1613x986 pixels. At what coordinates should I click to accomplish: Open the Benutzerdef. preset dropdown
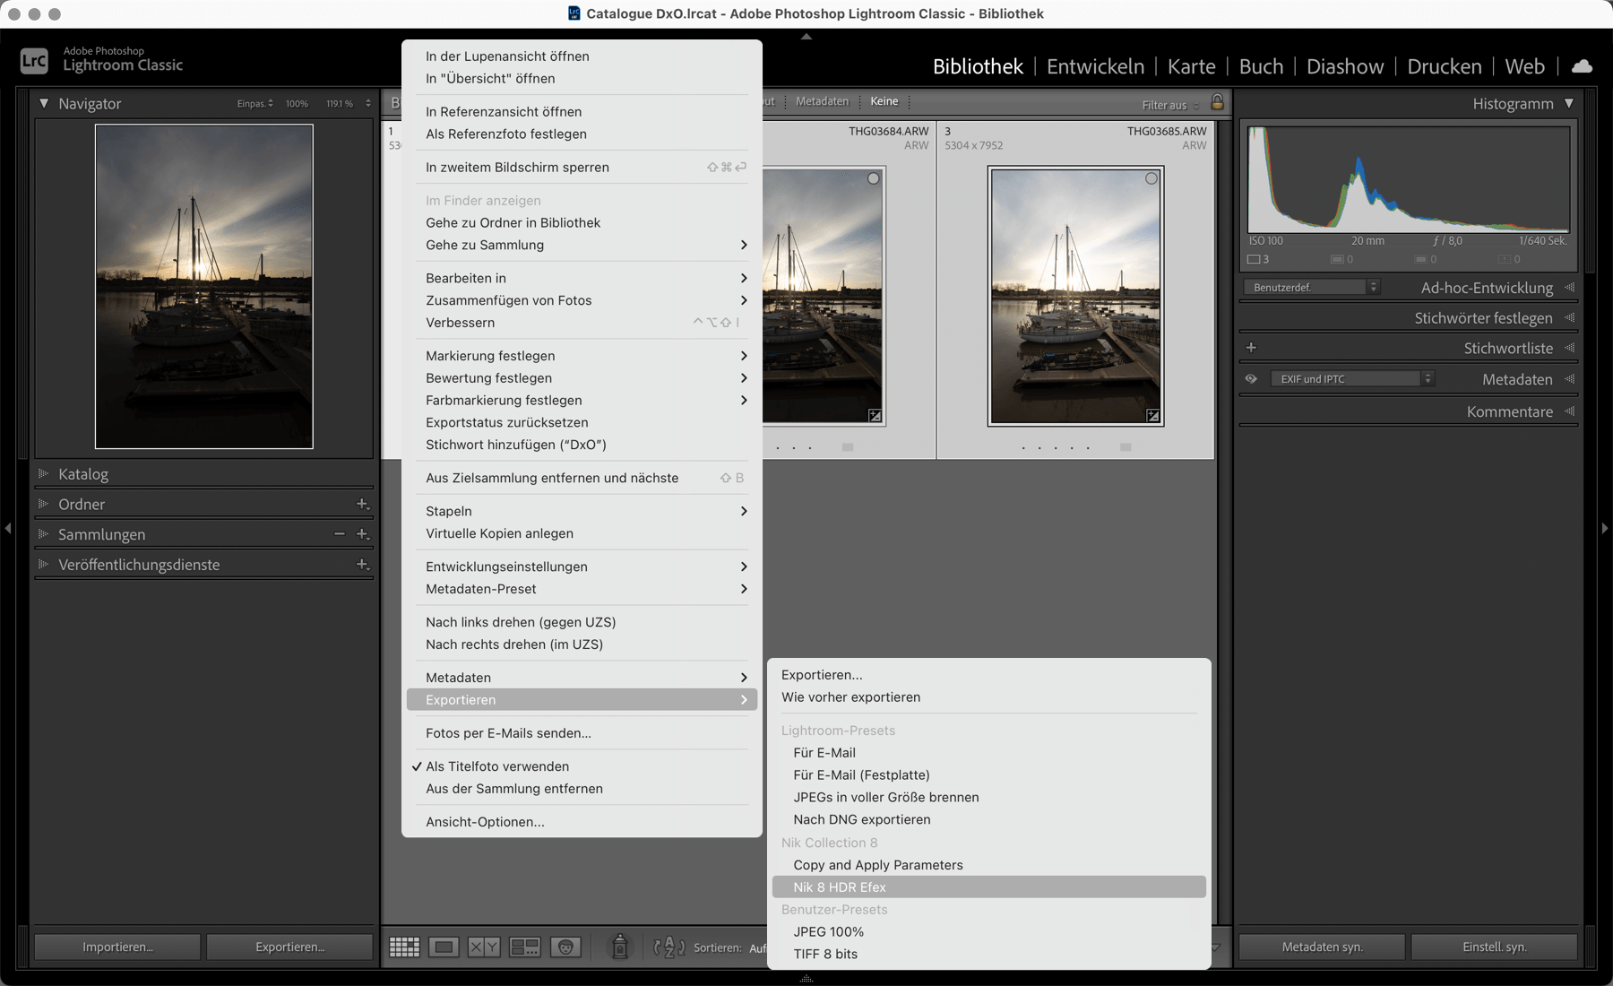pyautogui.click(x=1312, y=288)
